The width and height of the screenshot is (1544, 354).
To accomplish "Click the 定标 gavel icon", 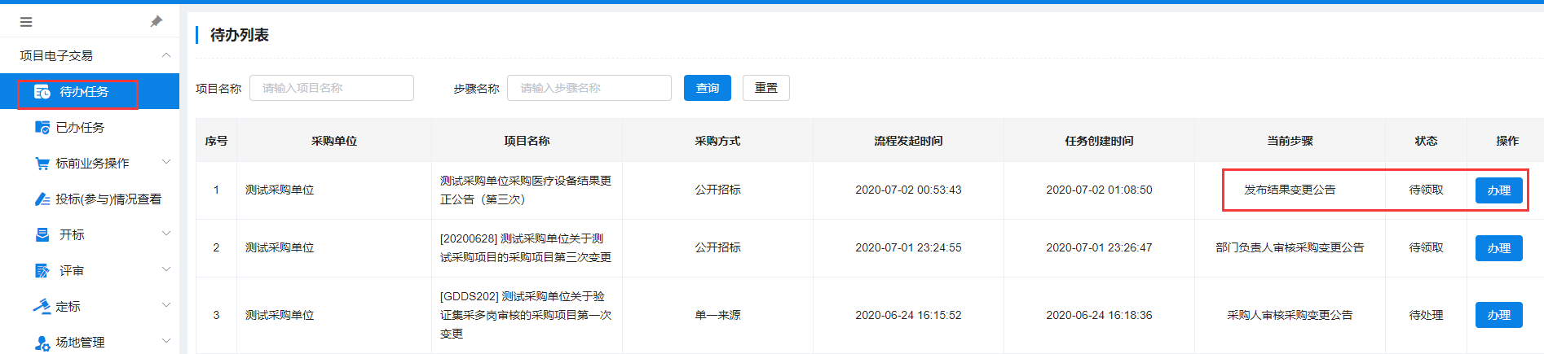I will pyautogui.click(x=42, y=307).
